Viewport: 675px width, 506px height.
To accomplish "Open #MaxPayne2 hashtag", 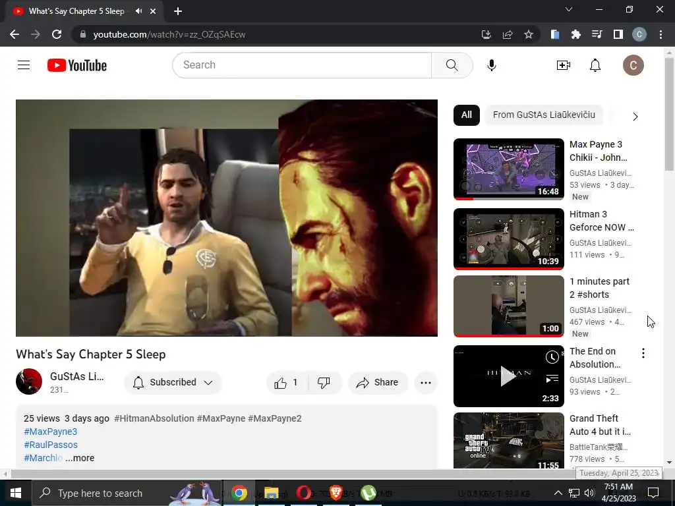I will pyautogui.click(x=275, y=418).
